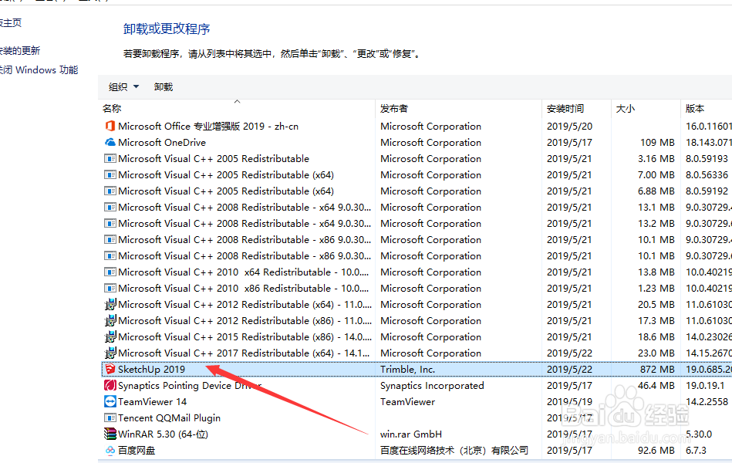Click the Visual C++ 2005 Redistributable 3.16 MB icon
The width and height of the screenshot is (732, 463).
pos(110,158)
